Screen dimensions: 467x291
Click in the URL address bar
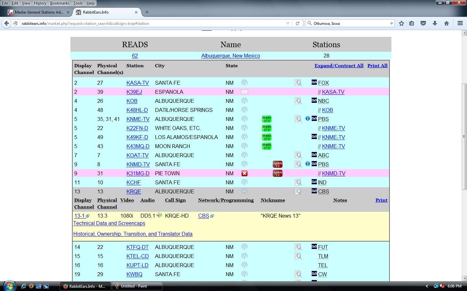(152, 23)
